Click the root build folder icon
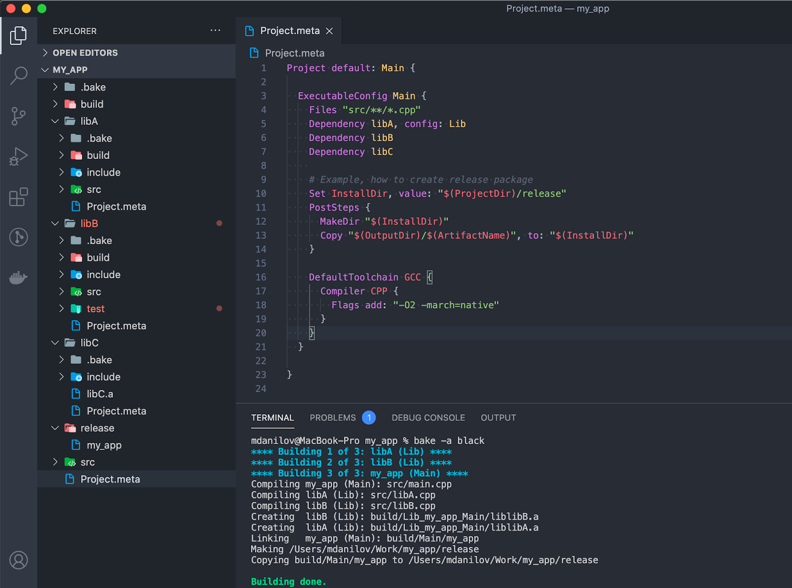 (70, 104)
